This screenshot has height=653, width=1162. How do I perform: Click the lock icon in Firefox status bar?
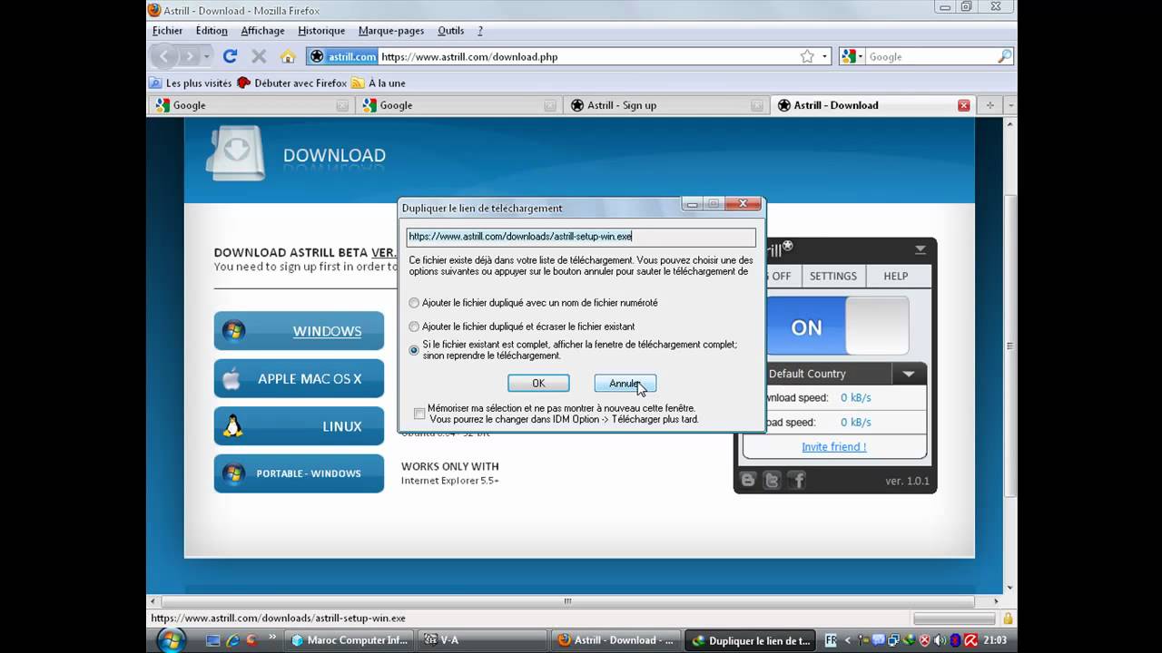tap(1008, 618)
